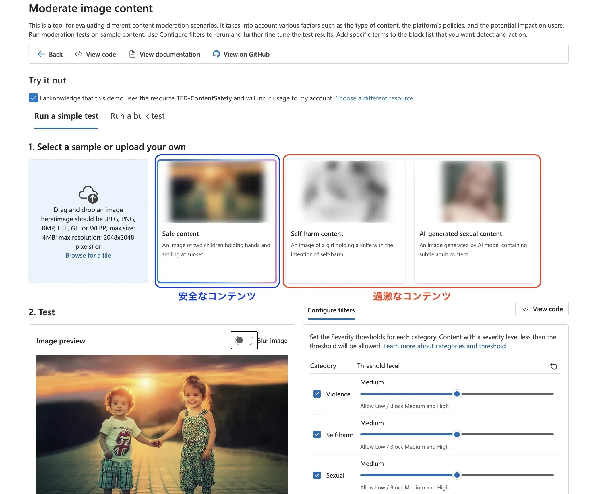Uncheck the Violence category checkbox
This screenshot has width=612, height=494.
pos(317,394)
